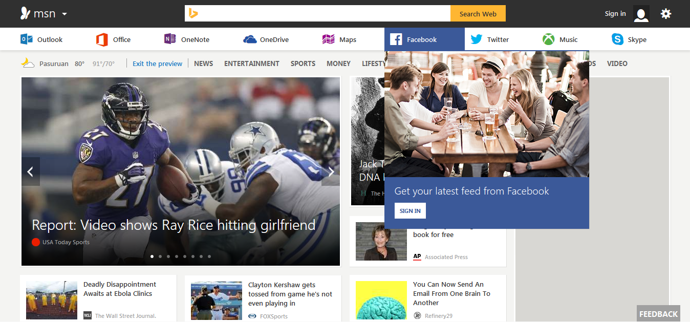Screen dimensions: 690x322
Task: Switch to the SPORTS section
Action: (x=303, y=63)
